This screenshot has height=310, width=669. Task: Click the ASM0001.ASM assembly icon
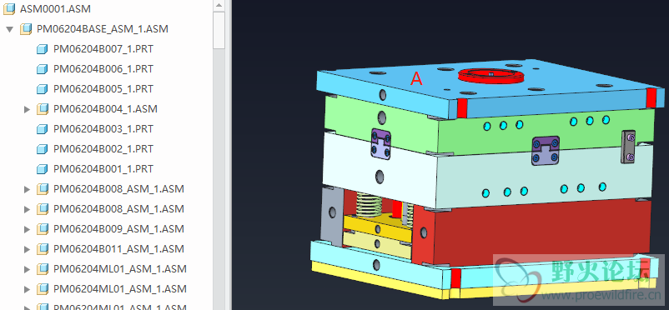point(9,8)
